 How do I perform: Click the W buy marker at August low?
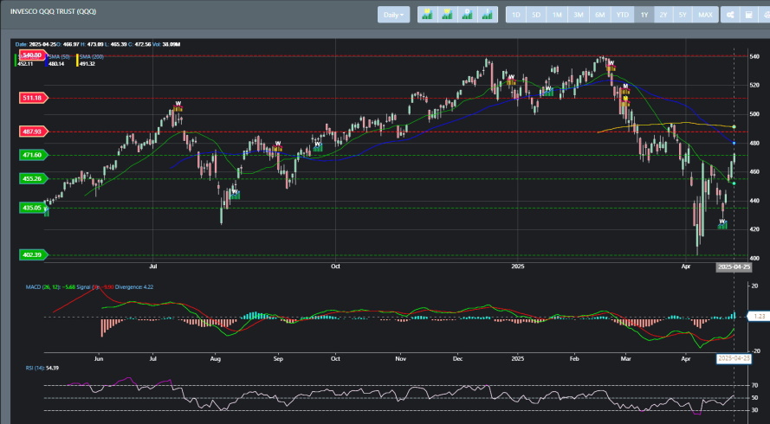pos(235,194)
